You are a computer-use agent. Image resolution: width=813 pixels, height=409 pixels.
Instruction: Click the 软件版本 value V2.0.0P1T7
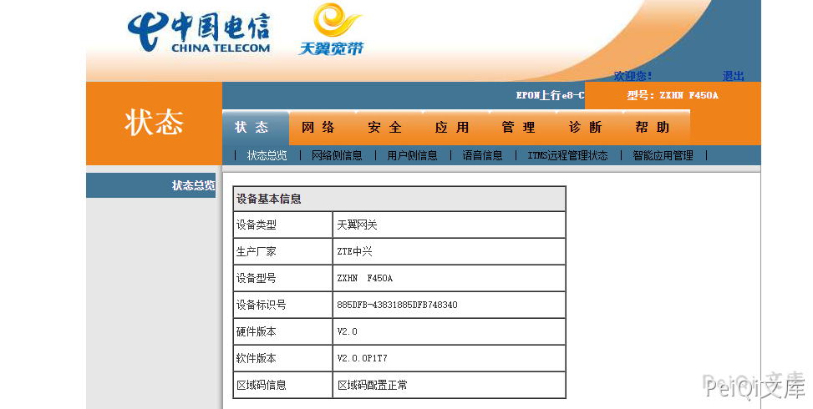tap(362, 358)
